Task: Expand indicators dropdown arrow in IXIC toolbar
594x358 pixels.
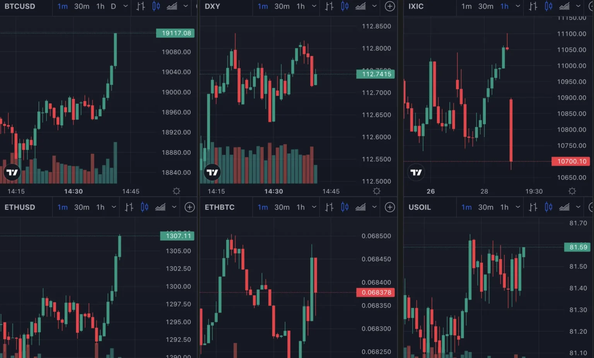Action: [578, 6]
